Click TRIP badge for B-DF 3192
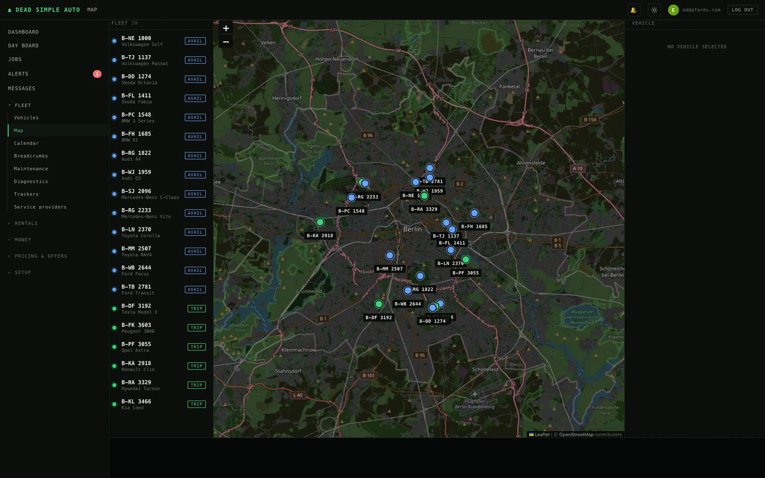This screenshot has height=478, width=765. [x=197, y=309]
